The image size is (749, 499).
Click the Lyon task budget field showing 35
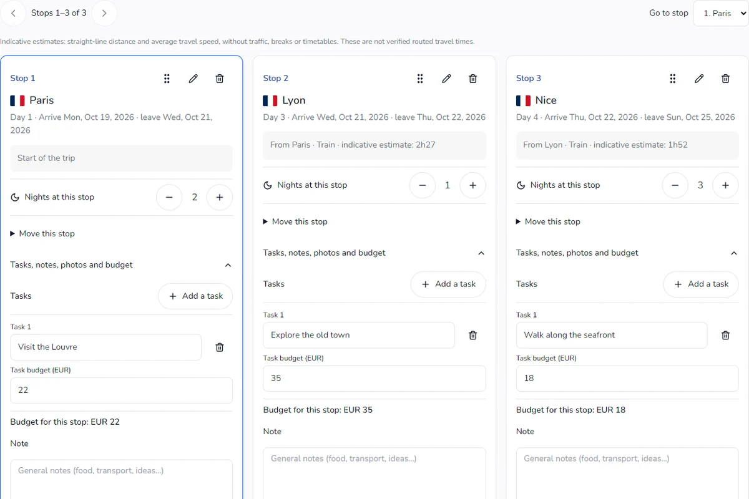[x=374, y=379]
